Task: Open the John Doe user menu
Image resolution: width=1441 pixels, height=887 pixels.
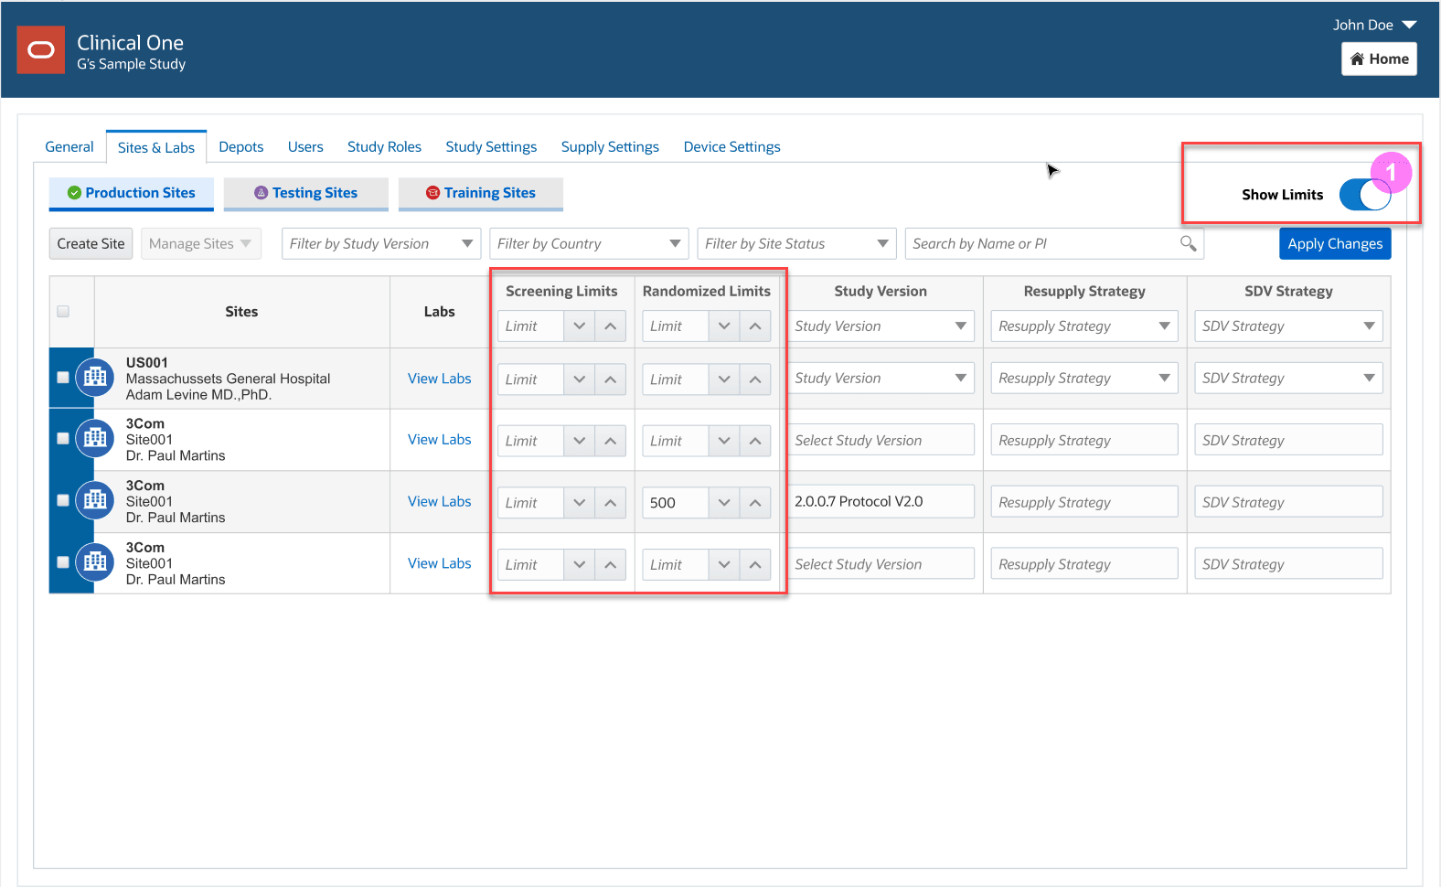Action: (x=1373, y=25)
